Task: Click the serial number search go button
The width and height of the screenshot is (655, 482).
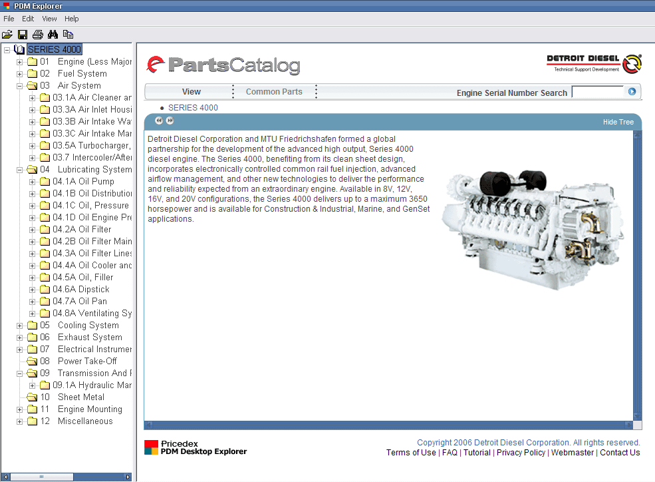Action: click(632, 92)
